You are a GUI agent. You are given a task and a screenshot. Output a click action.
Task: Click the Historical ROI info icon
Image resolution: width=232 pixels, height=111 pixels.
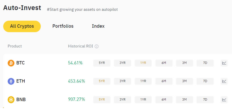[x=96, y=46]
